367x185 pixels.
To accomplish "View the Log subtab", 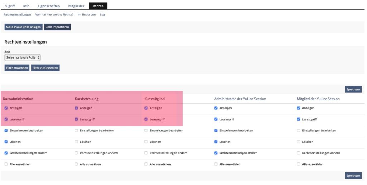I will (103, 15).
